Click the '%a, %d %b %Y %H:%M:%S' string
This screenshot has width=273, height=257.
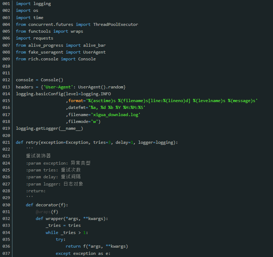[x=117, y=107]
